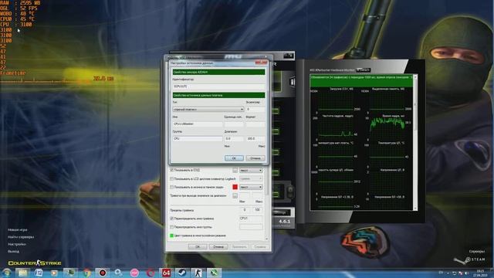Click the EN language indicator in tray
The image size is (494, 278).
tap(441, 273)
